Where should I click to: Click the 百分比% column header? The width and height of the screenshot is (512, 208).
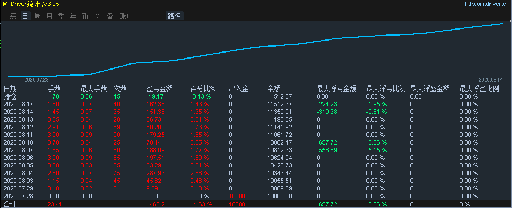(x=203, y=89)
